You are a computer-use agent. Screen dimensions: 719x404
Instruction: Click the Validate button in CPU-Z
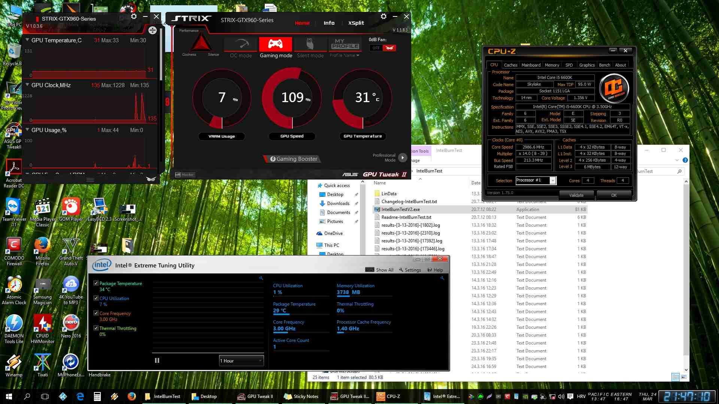point(576,195)
